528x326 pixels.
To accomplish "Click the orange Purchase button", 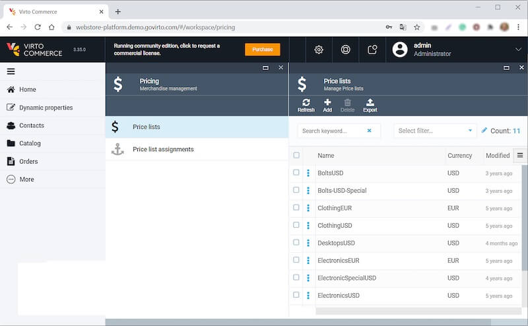I will (x=262, y=49).
